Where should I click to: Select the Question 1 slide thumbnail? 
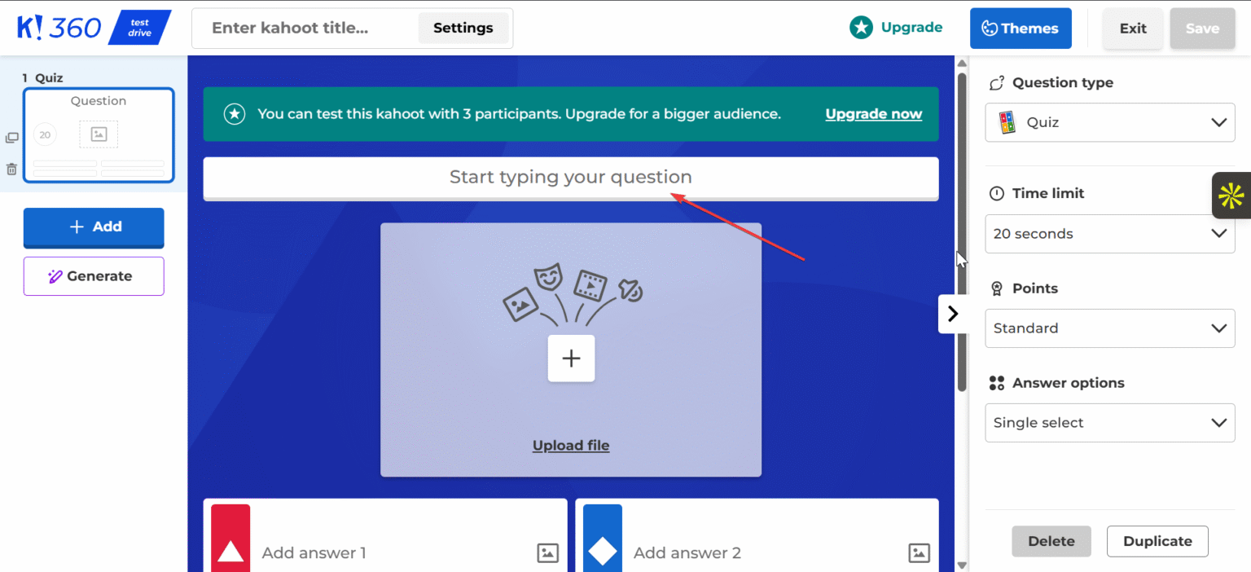[99, 135]
